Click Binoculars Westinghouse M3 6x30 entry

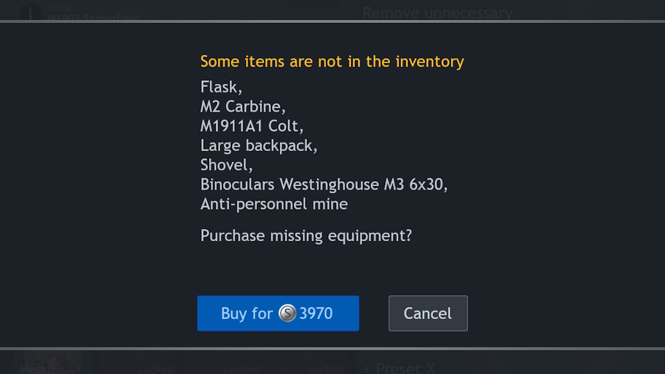pyautogui.click(x=324, y=184)
